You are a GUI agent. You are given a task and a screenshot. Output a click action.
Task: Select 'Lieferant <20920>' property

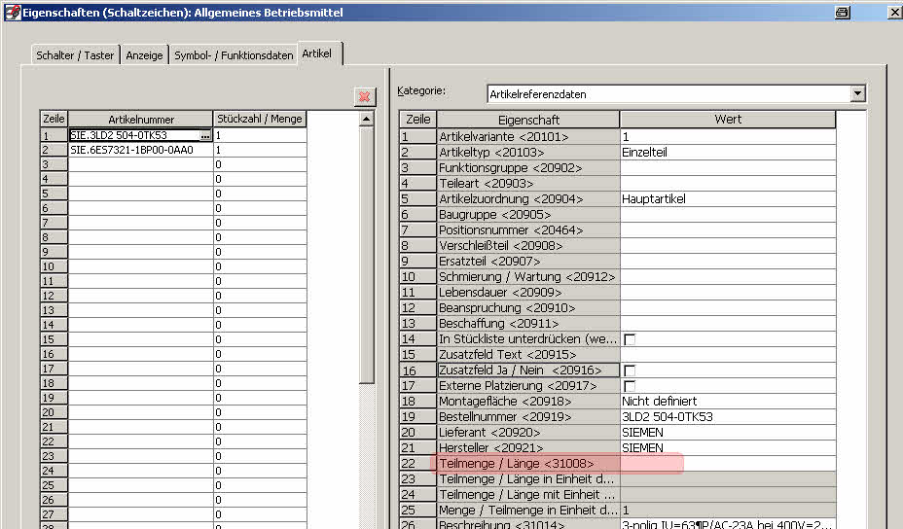528,432
